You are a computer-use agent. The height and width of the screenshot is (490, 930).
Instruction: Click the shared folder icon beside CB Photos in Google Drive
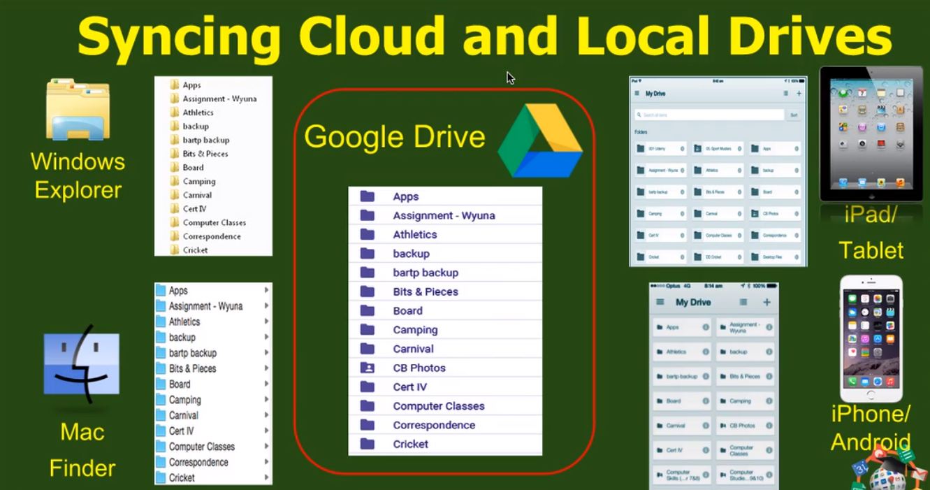[x=368, y=368]
